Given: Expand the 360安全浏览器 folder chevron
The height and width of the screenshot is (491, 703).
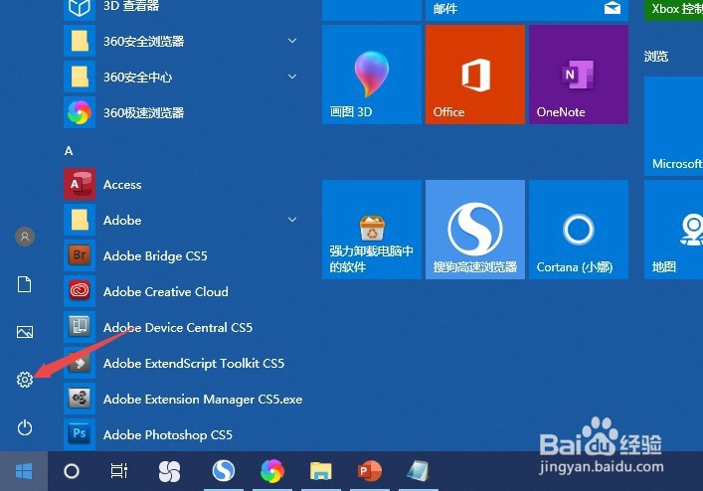Looking at the screenshot, I should [x=292, y=41].
